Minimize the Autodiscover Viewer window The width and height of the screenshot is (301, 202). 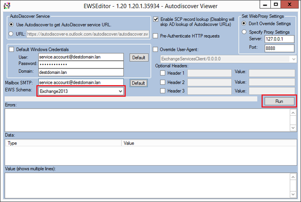click(265, 5)
